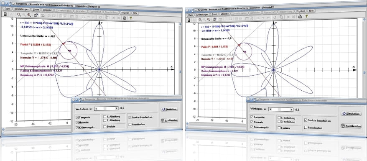367x161 pixels.
Task: Check Evolute in the right control panel
Action: [279, 128]
